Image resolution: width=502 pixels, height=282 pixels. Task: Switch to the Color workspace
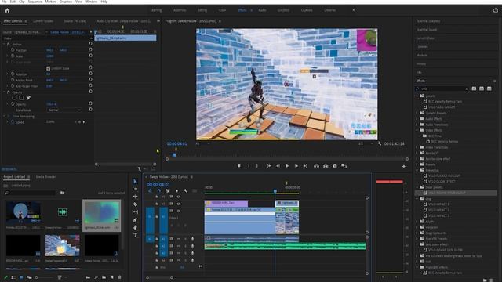coord(222,10)
